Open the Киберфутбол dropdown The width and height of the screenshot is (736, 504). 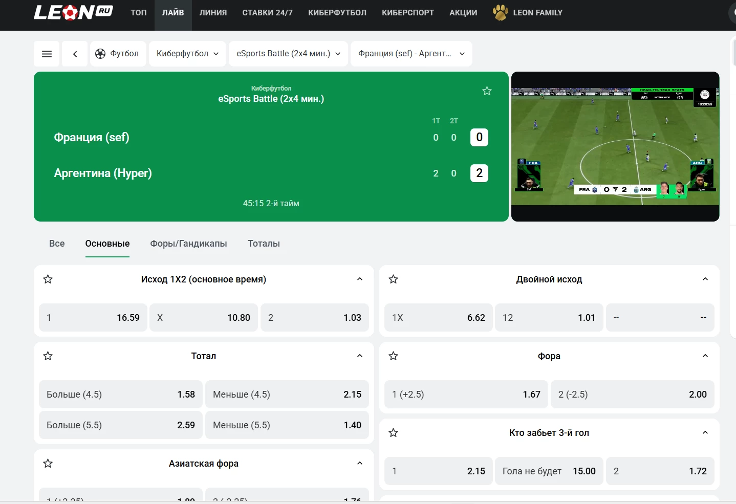pos(187,54)
